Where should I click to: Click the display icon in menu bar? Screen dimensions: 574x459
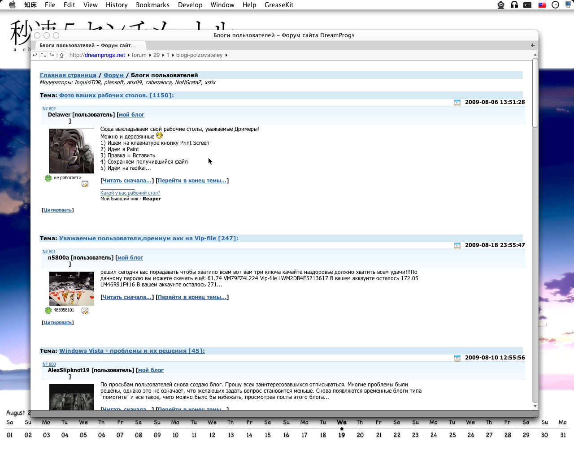(x=568, y=5)
